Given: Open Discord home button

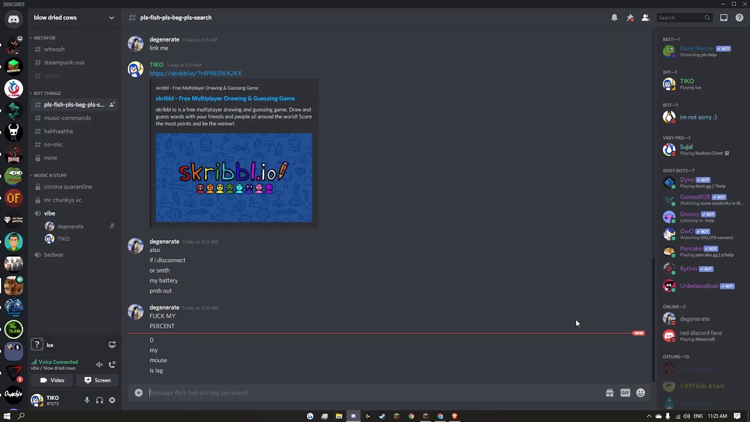Looking at the screenshot, I should (x=13, y=19).
